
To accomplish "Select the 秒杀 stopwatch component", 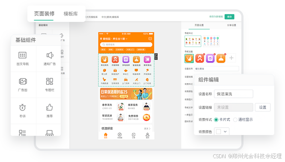I will click(x=23, y=111).
